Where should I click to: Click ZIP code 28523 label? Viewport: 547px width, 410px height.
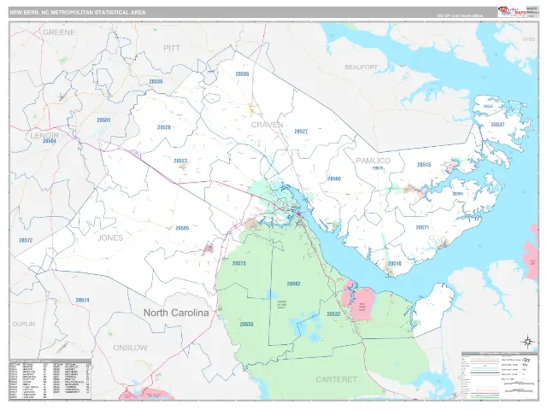180,161
